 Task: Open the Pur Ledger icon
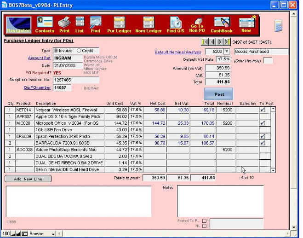[x=119, y=25]
